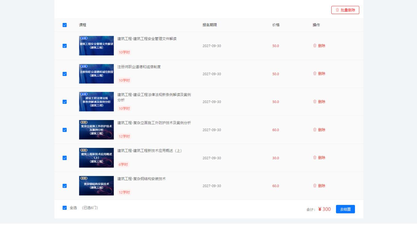Open thumbnail of 复杂钢结构安装技术 course
Image resolution: width=417 pixels, height=226 pixels.
(96, 186)
